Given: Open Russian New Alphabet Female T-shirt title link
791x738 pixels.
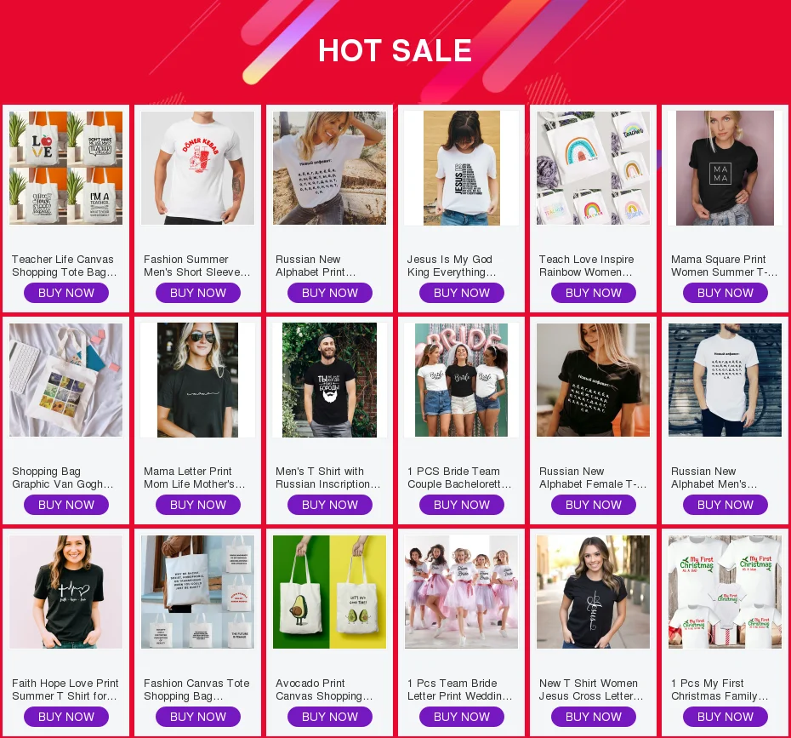Looking at the screenshot, I should 593,478.
